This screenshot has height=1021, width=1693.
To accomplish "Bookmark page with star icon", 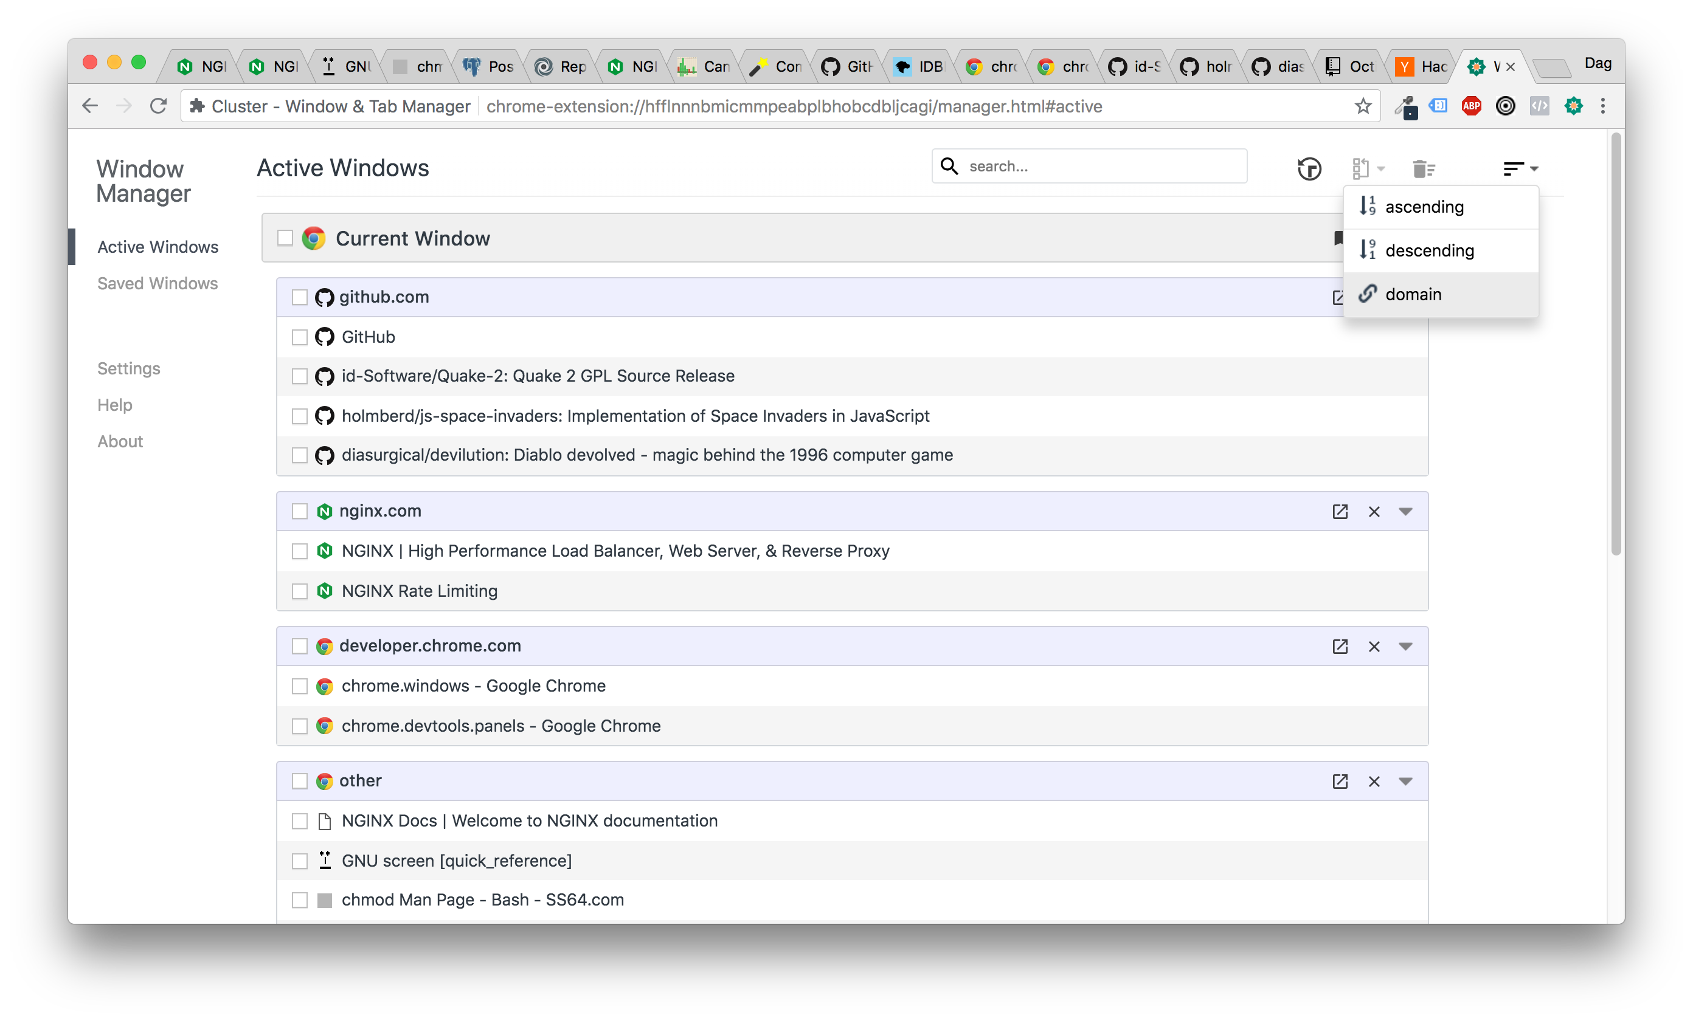I will point(1363,106).
